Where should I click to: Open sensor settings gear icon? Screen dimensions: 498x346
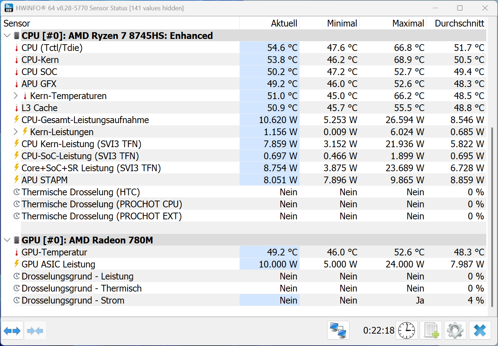coord(455,331)
